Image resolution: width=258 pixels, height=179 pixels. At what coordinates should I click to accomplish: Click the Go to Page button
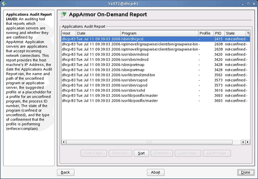pos(216,153)
